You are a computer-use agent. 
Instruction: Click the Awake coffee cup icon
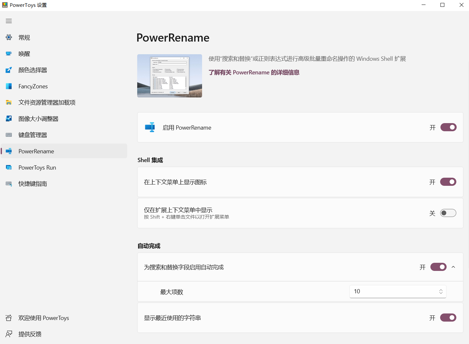[9, 54]
